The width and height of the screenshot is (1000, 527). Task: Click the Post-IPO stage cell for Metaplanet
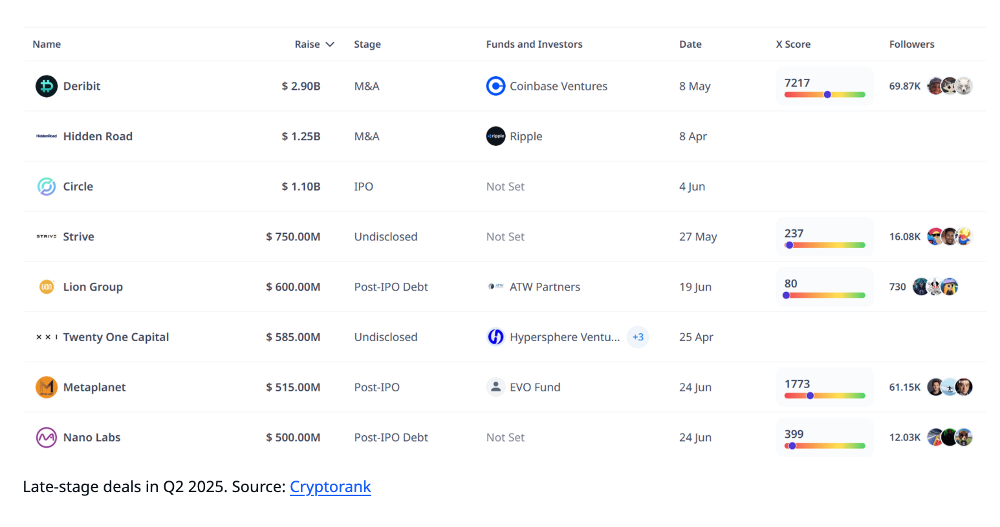tap(377, 387)
